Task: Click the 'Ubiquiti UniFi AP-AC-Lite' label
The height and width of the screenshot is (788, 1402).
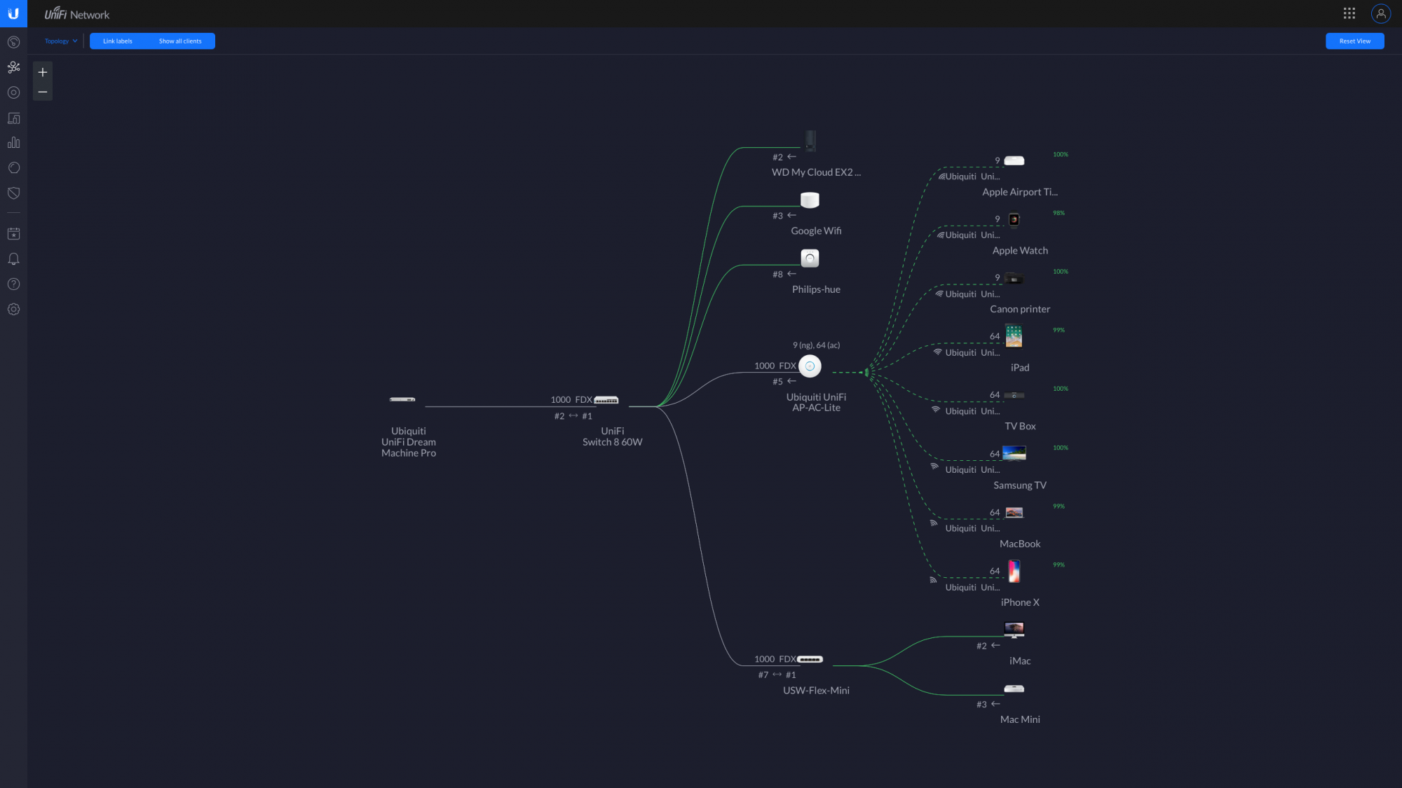Action: (x=816, y=402)
